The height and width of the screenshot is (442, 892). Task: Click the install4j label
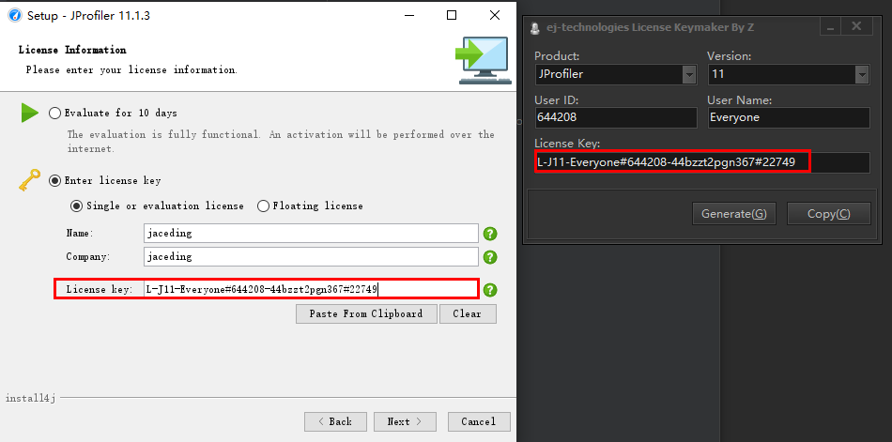(31, 399)
